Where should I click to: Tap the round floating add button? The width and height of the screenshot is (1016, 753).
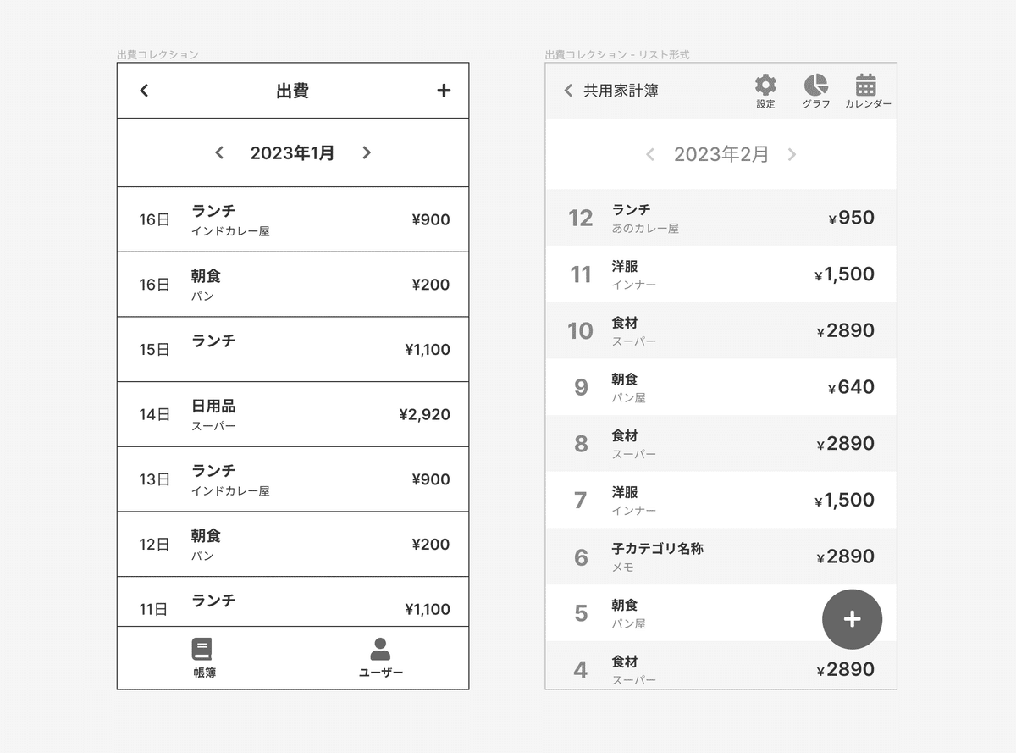852,619
